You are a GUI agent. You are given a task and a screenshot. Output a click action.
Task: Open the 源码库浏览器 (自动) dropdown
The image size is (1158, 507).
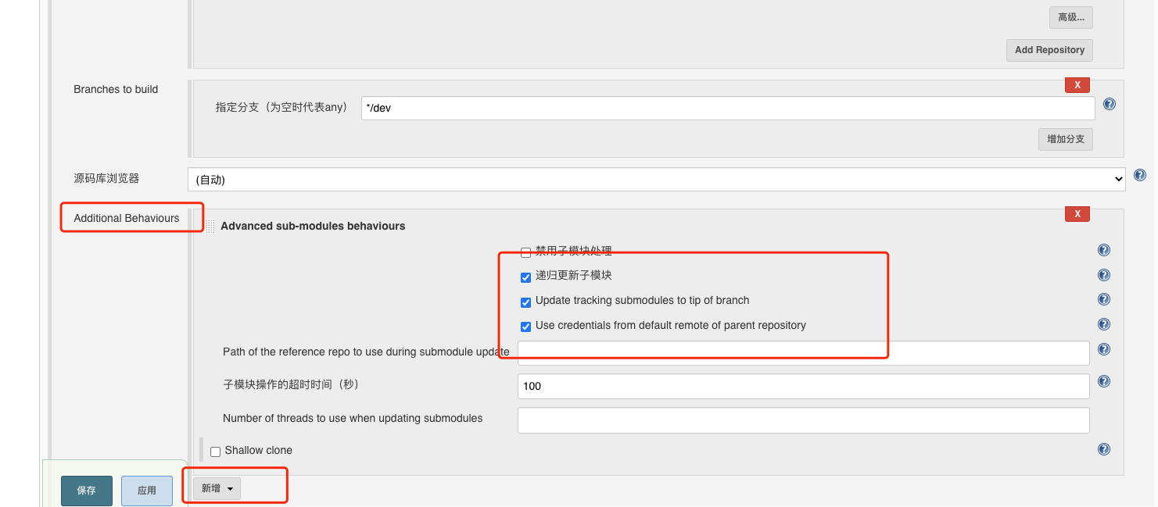pos(657,179)
